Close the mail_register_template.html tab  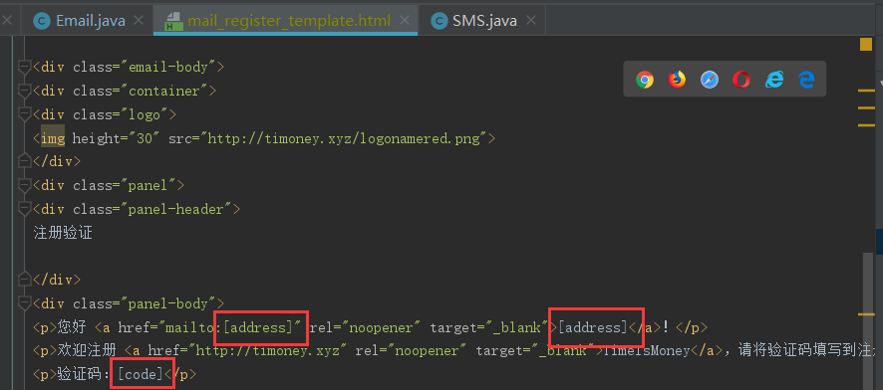pyautogui.click(x=404, y=21)
